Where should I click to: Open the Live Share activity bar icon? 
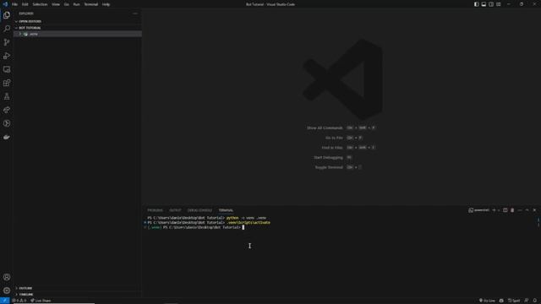(7, 110)
